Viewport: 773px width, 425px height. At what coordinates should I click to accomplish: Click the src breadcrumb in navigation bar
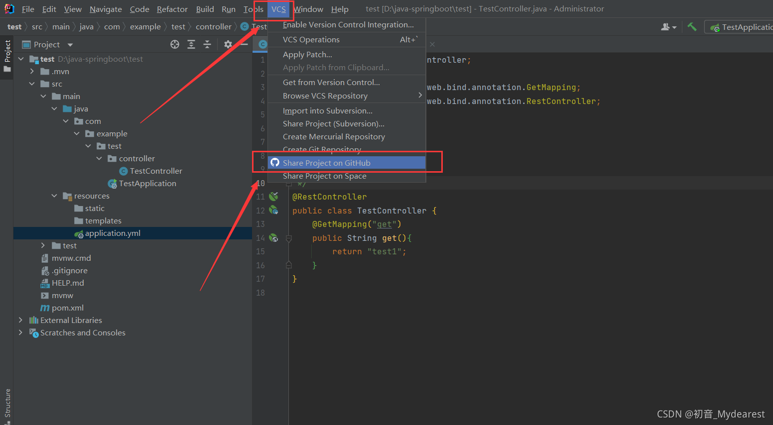(x=37, y=27)
